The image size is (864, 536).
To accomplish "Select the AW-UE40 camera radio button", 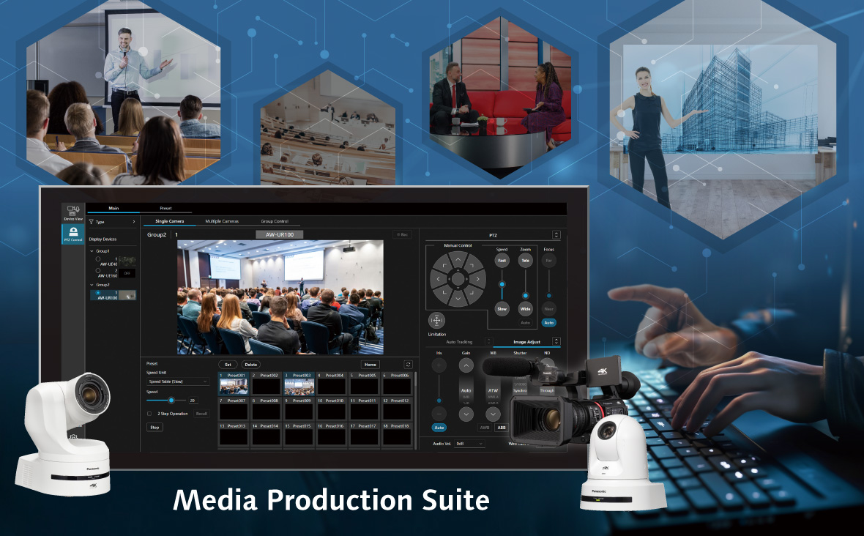I will click(98, 259).
